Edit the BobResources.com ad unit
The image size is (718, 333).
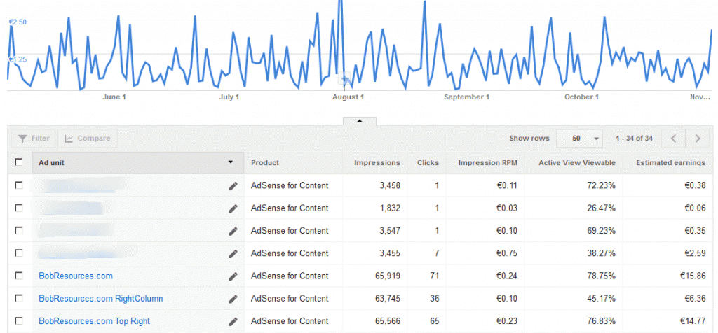tap(233, 276)
